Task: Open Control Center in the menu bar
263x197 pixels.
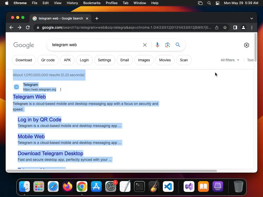Action: pyautogui.click(x=217, y=3)
